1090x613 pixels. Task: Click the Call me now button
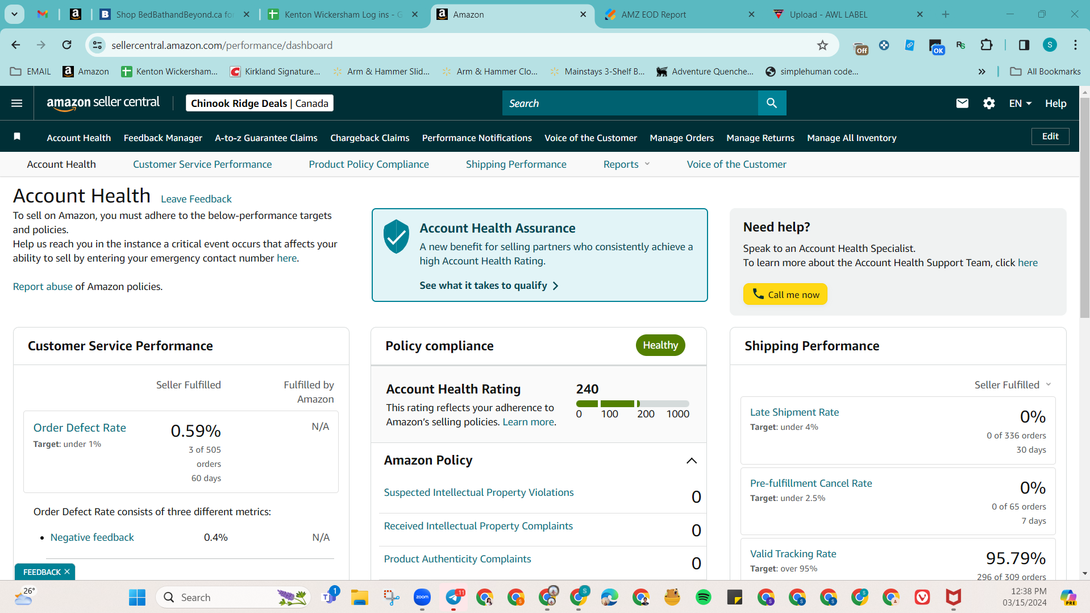point(785,294)
